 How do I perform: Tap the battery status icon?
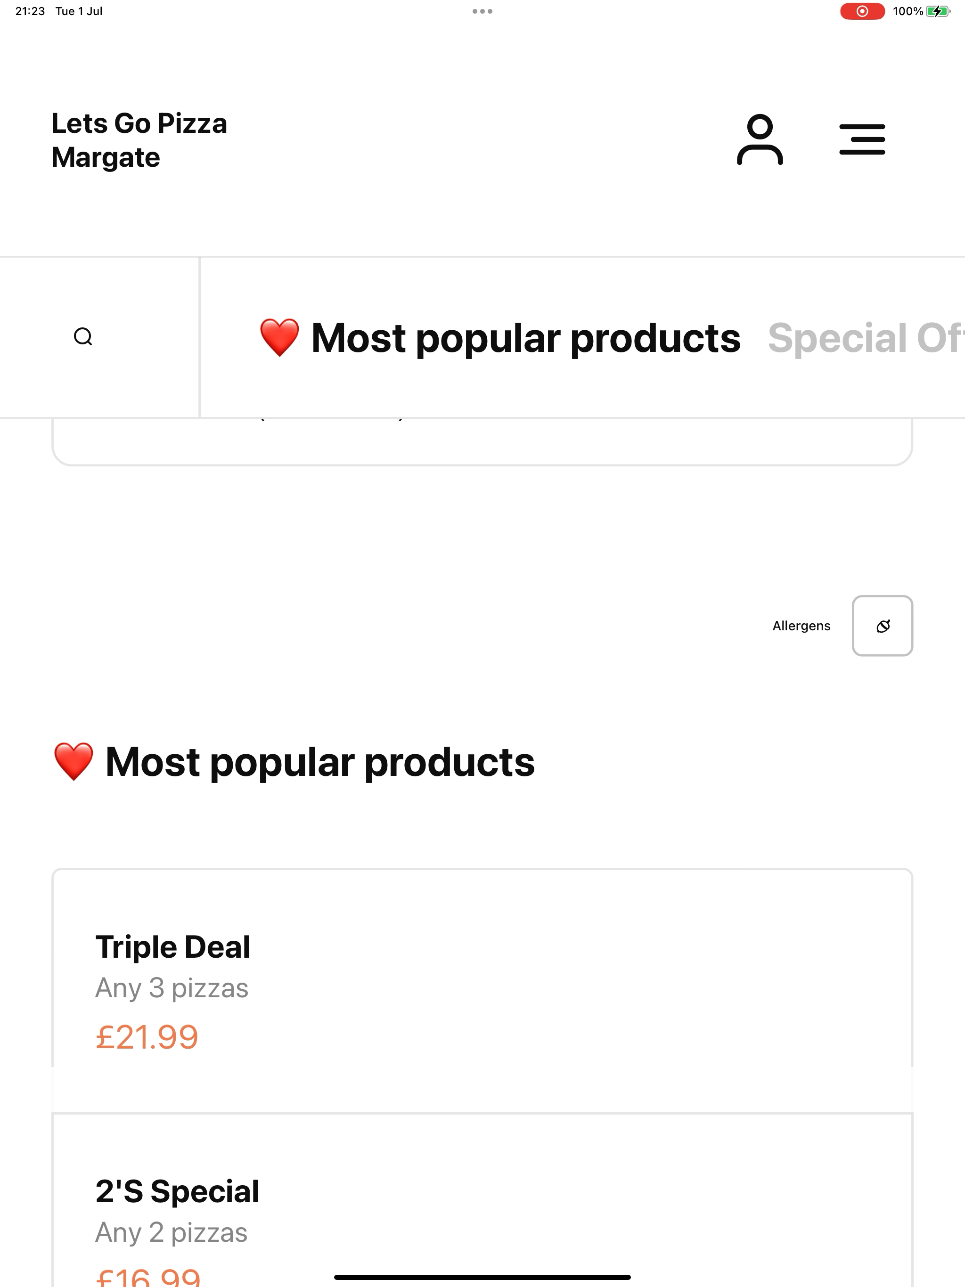(x=938, y=11)
